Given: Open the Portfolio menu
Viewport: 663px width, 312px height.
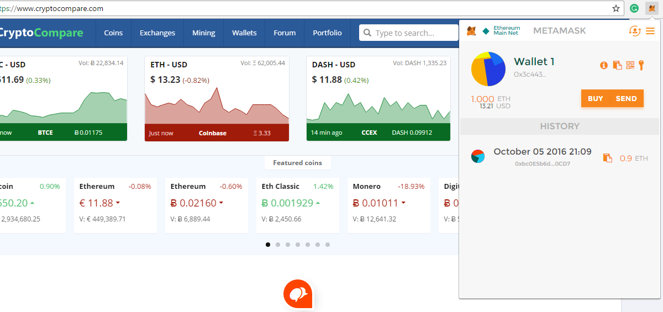Looking at the screenshot, I should pos(327,33).
